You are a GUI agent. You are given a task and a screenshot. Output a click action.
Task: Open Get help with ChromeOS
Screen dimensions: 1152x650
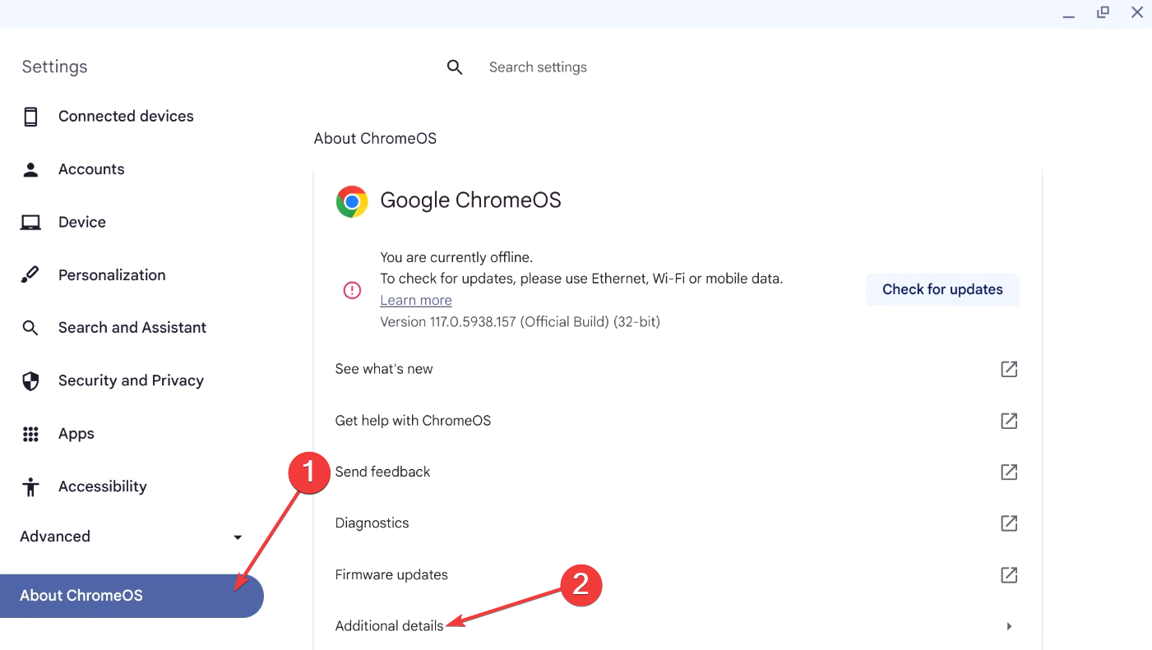click(677, 421)
